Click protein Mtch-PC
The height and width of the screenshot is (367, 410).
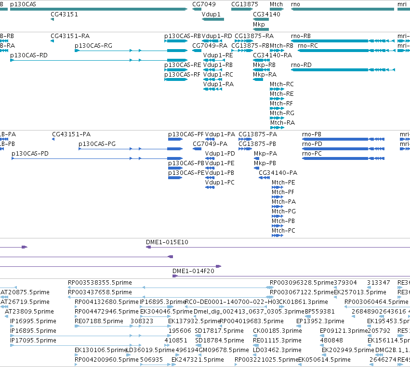[x=283, y=231]
